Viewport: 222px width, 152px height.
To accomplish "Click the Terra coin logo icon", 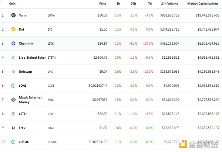I will coord(13,15).
